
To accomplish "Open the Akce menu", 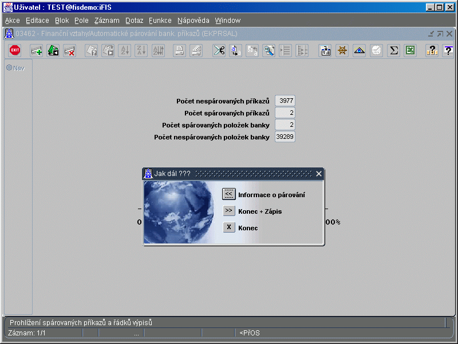I will pos(12,21).
